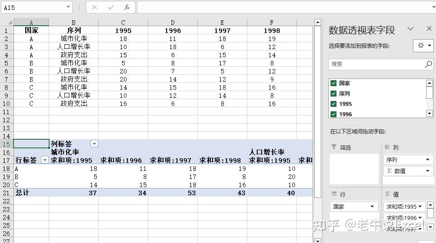Open the 国家 row field dropdown
This screenshot has width=436, height=243.
(372, 206)
